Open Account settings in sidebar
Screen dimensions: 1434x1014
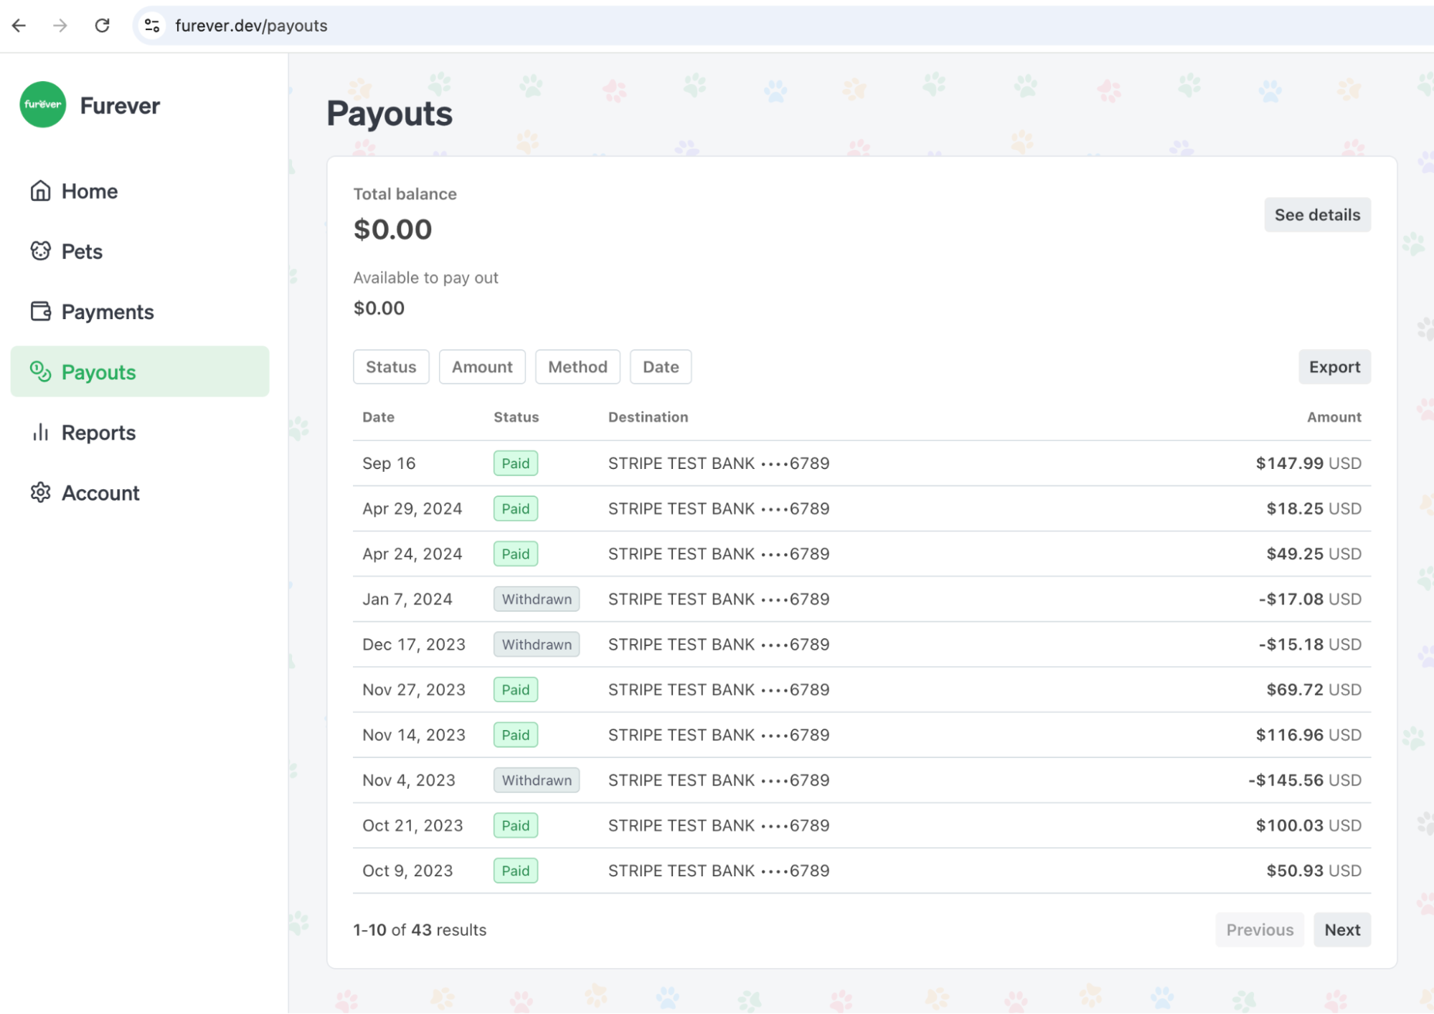tap(140, 493)
